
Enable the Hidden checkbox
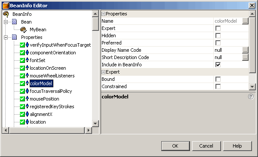coord(218,36)
